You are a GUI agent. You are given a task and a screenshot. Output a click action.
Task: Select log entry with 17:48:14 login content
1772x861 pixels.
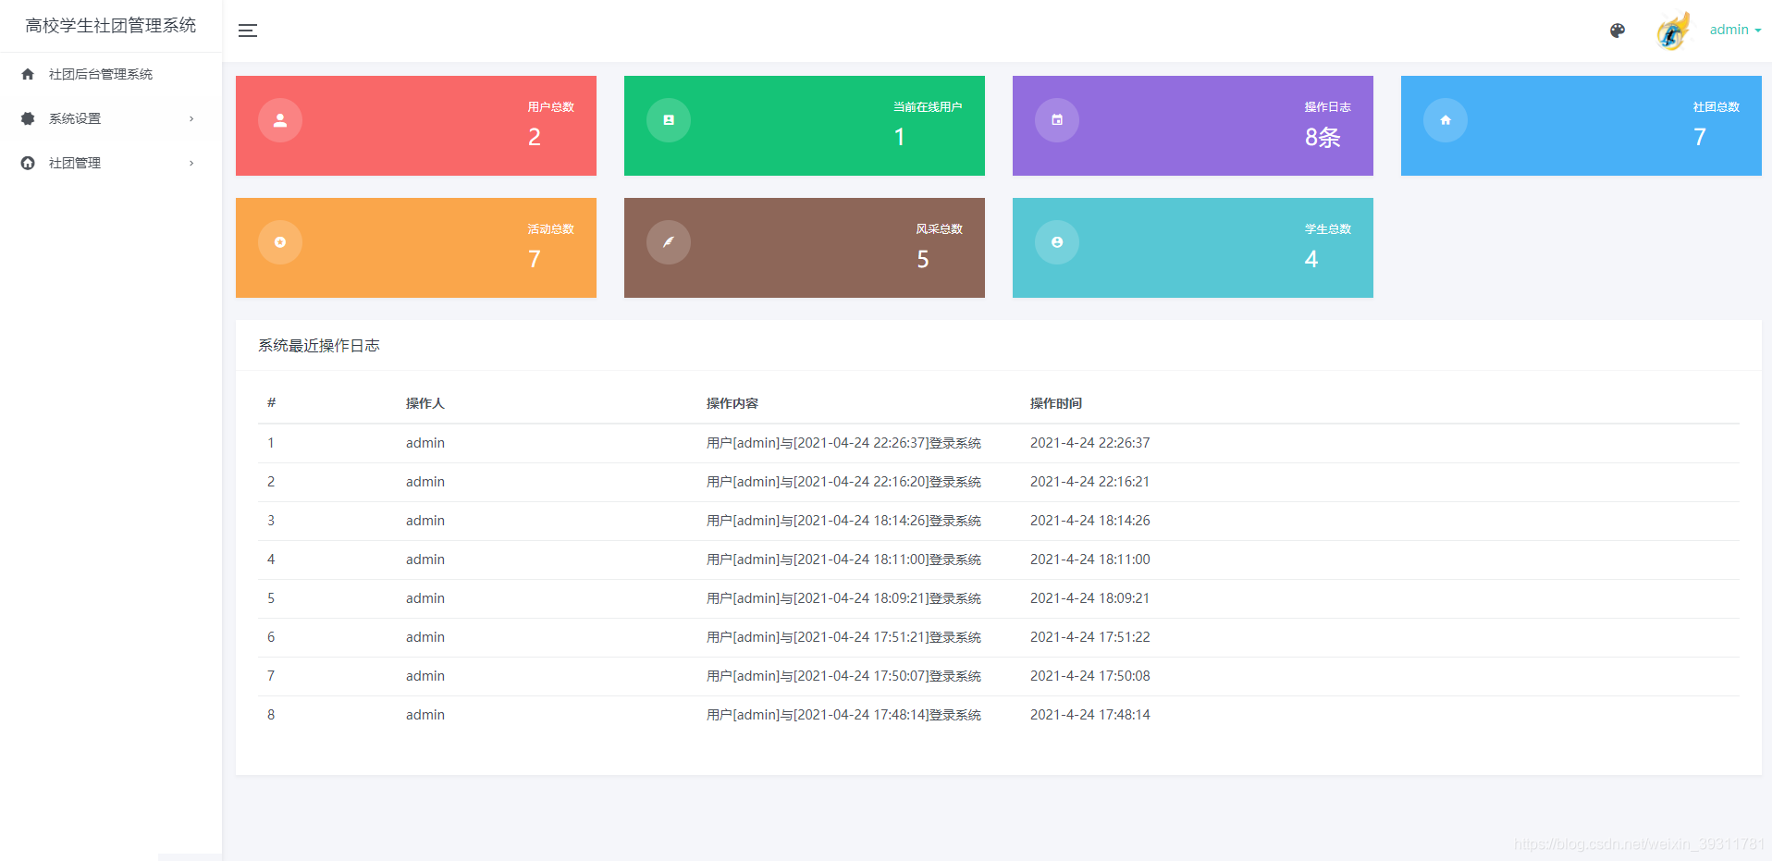843,715
